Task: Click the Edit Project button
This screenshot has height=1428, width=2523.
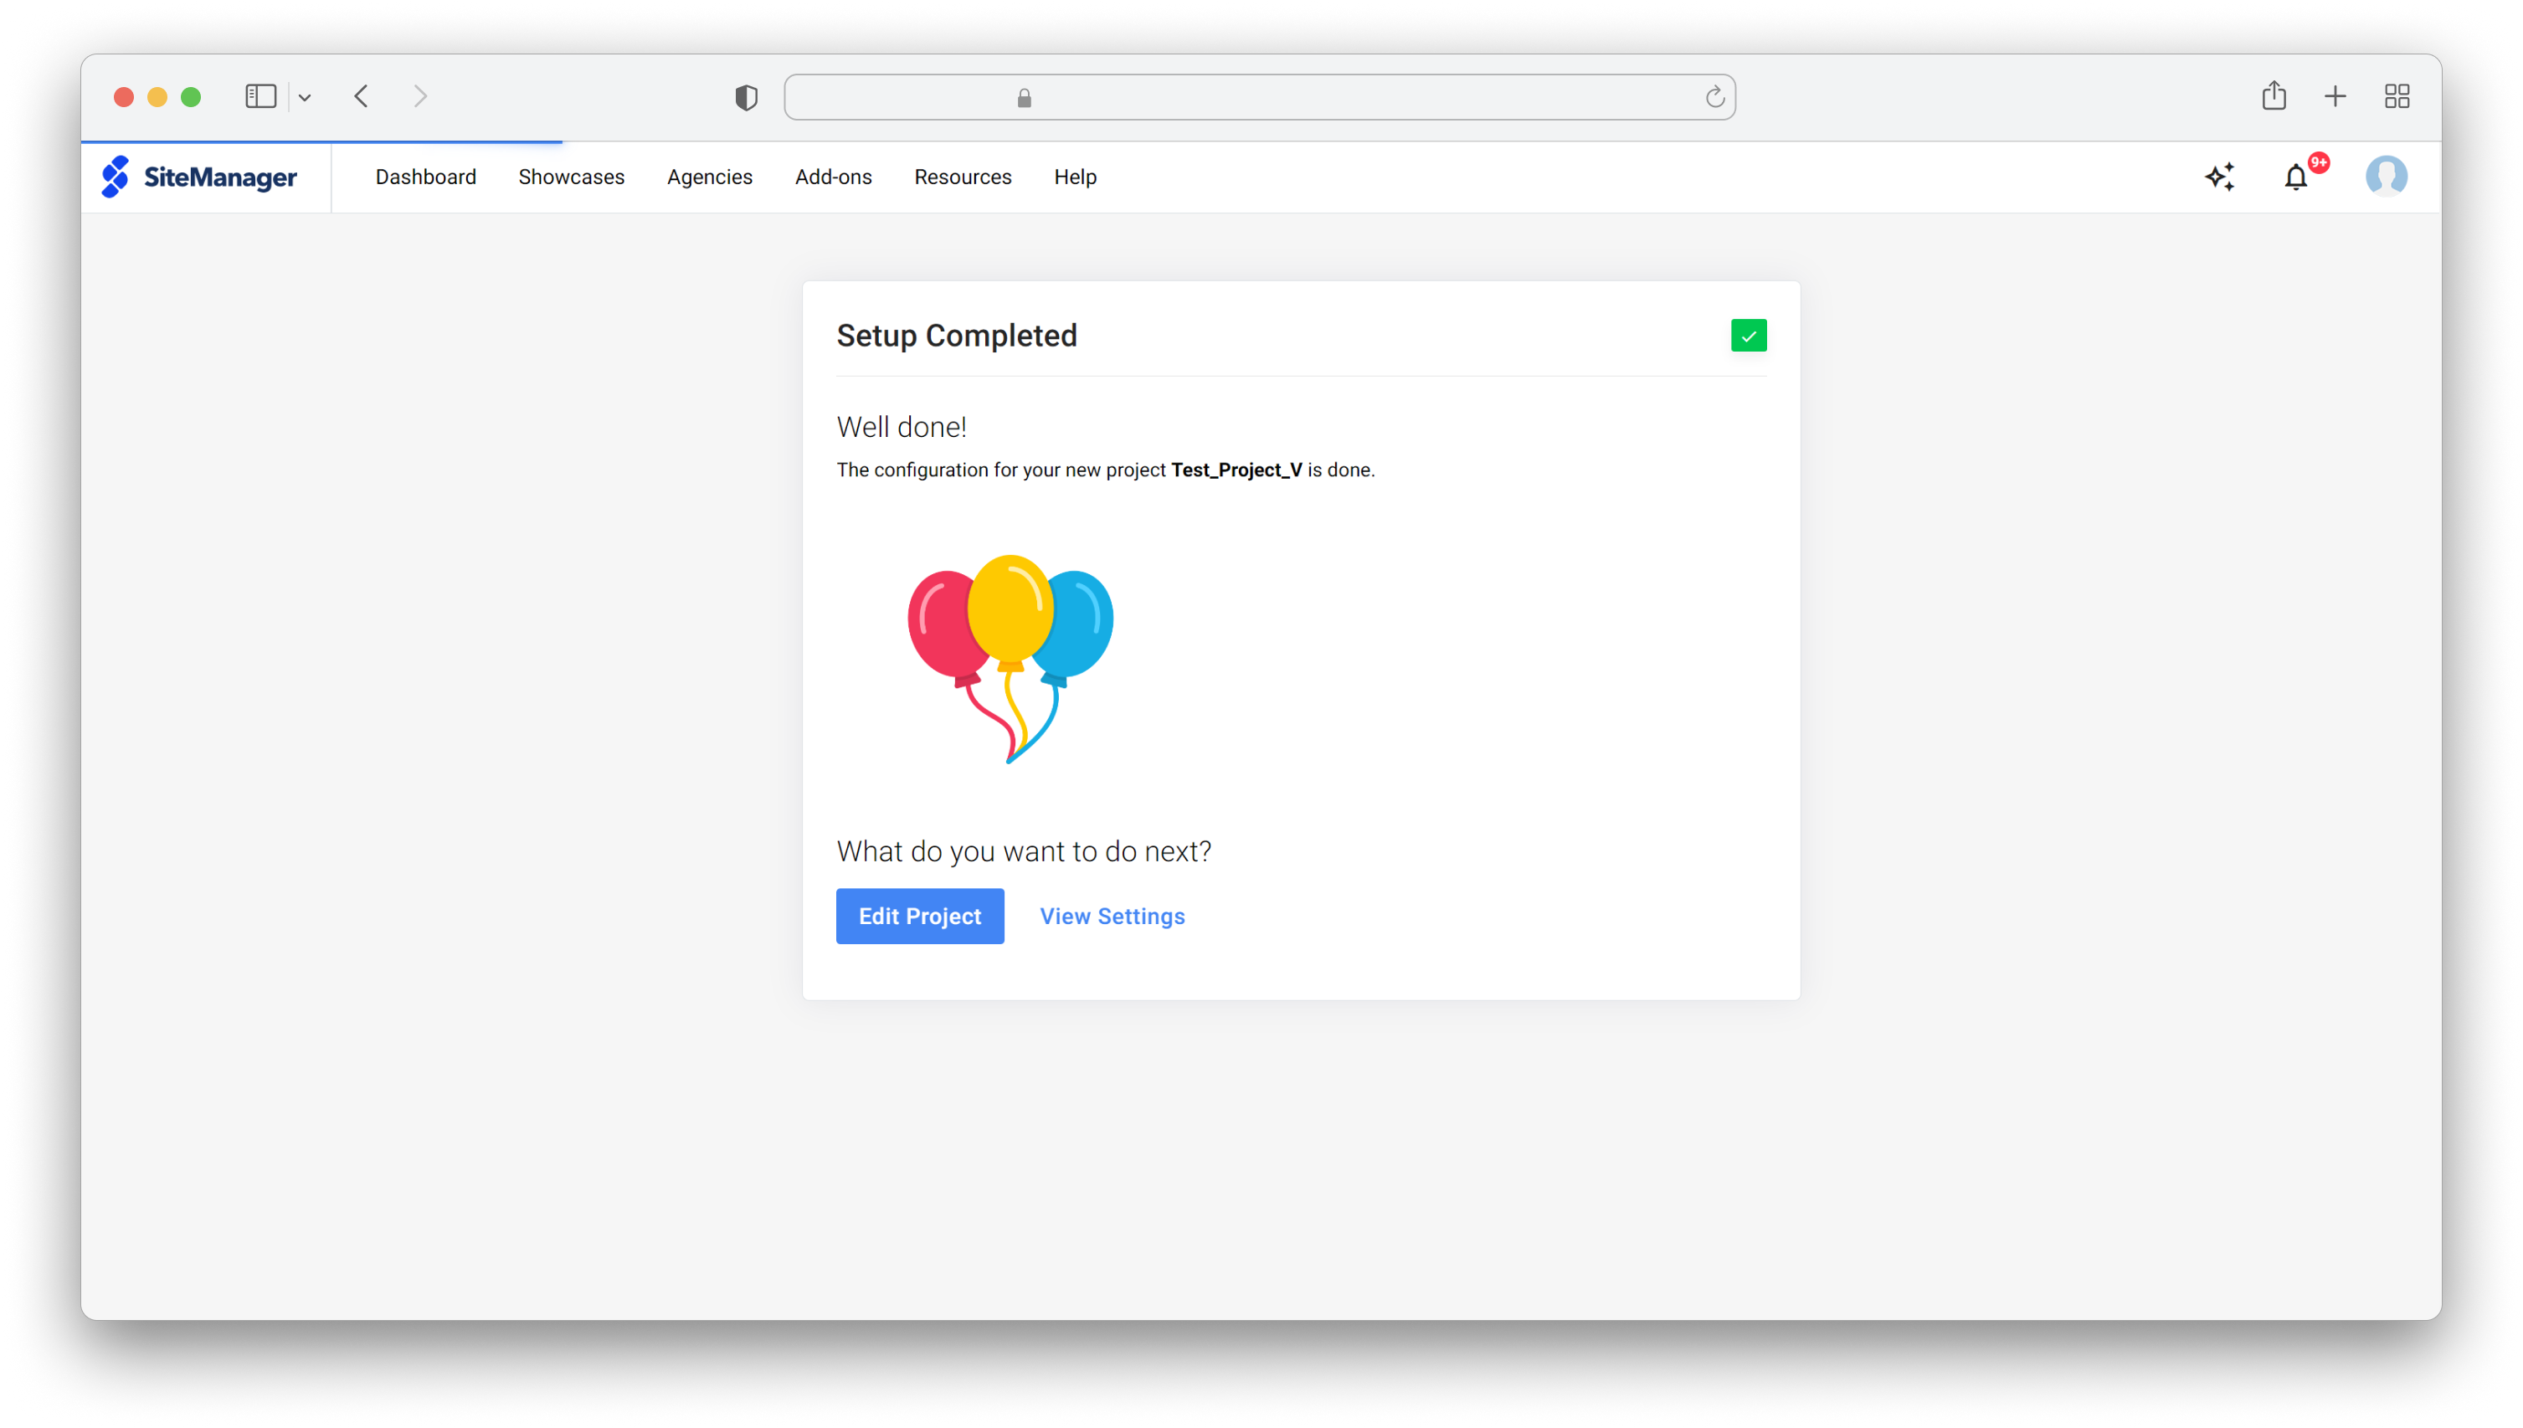Action: 918,915
